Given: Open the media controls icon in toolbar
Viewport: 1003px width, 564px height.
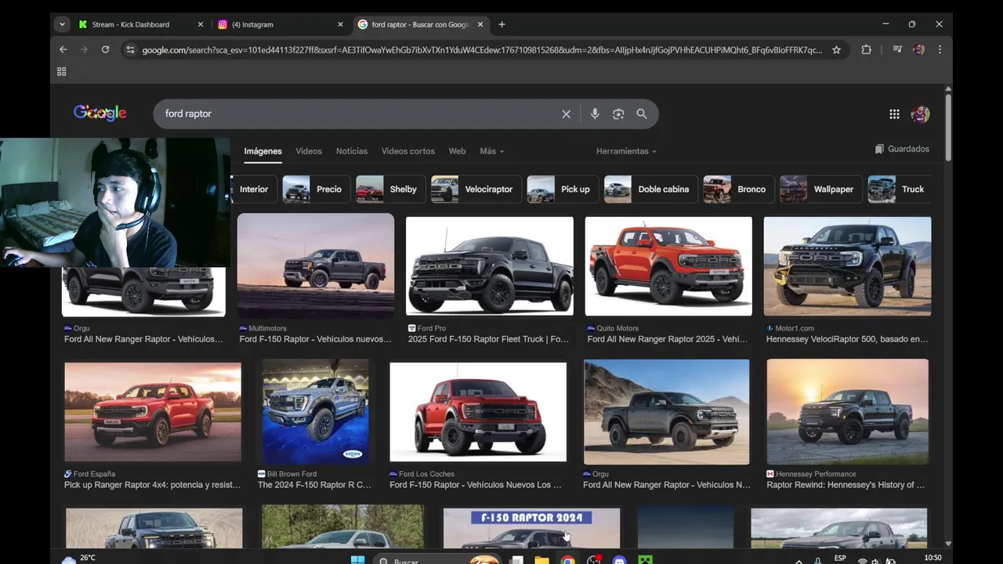Looking at the screenshot, I should coord(897,49).
